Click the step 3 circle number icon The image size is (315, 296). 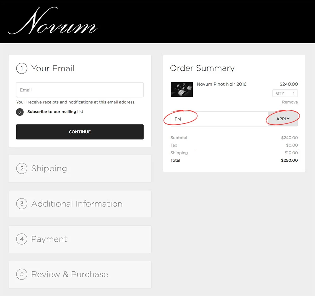point(22,204)
